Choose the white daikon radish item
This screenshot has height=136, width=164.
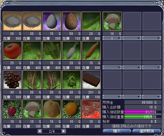coord(72,50)
